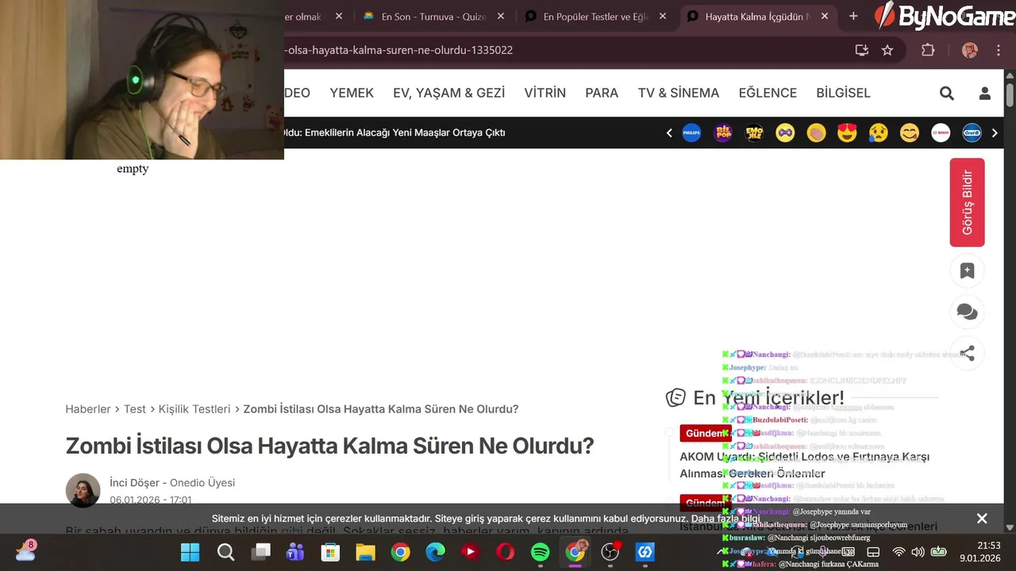Click the URL in the address bar
Screen dimensions: 1016x571
click(399, 50)
